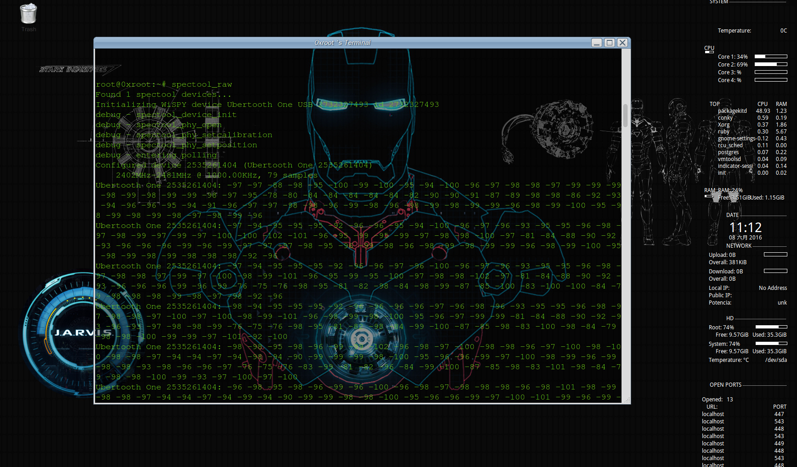Click the 'entering polling' debug line

tap(156, 155)
